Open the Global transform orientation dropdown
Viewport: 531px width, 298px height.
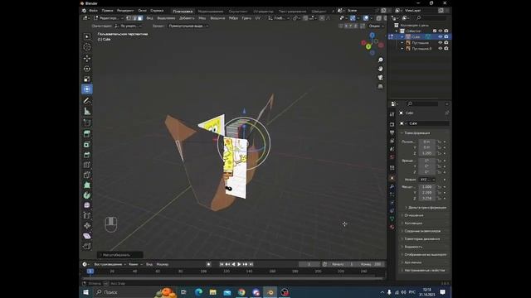pyautogui.click(x=279, y=18)
